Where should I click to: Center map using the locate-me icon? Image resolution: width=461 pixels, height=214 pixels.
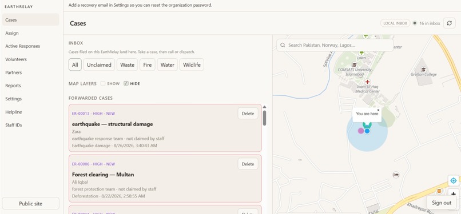[454, 180]
